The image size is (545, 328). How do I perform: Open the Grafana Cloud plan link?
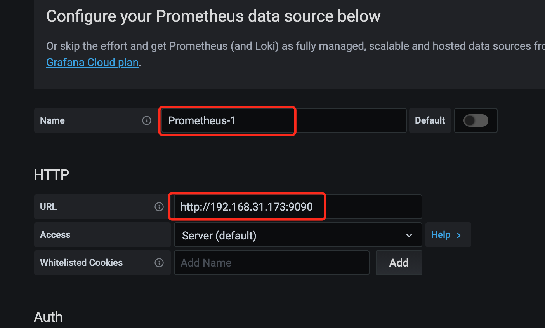point(92,62)
